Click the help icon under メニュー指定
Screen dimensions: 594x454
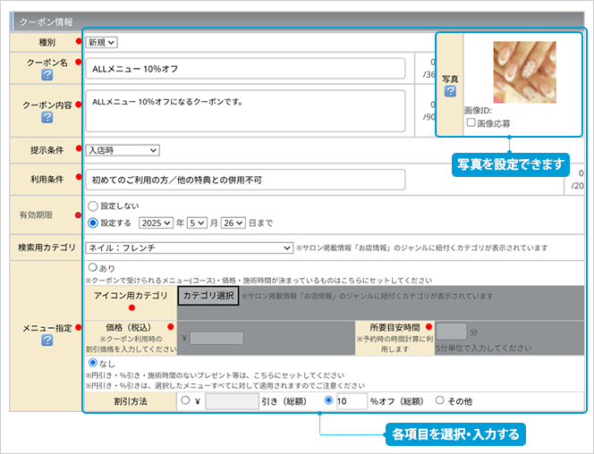coord(47,340)
